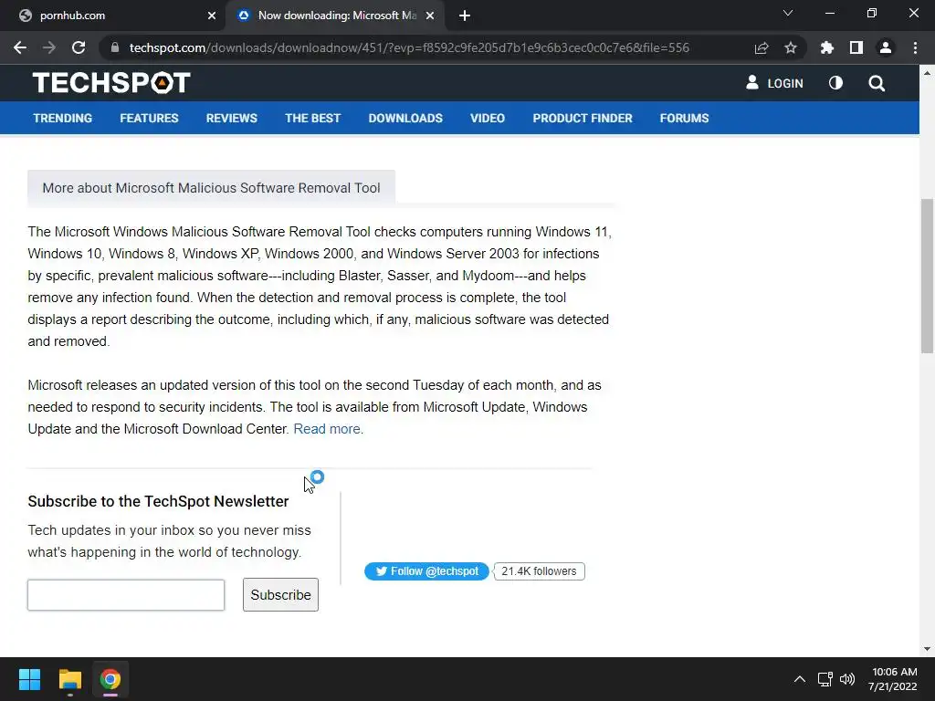
Task: Click the browser forward arrow
Action: pos(49,47)
